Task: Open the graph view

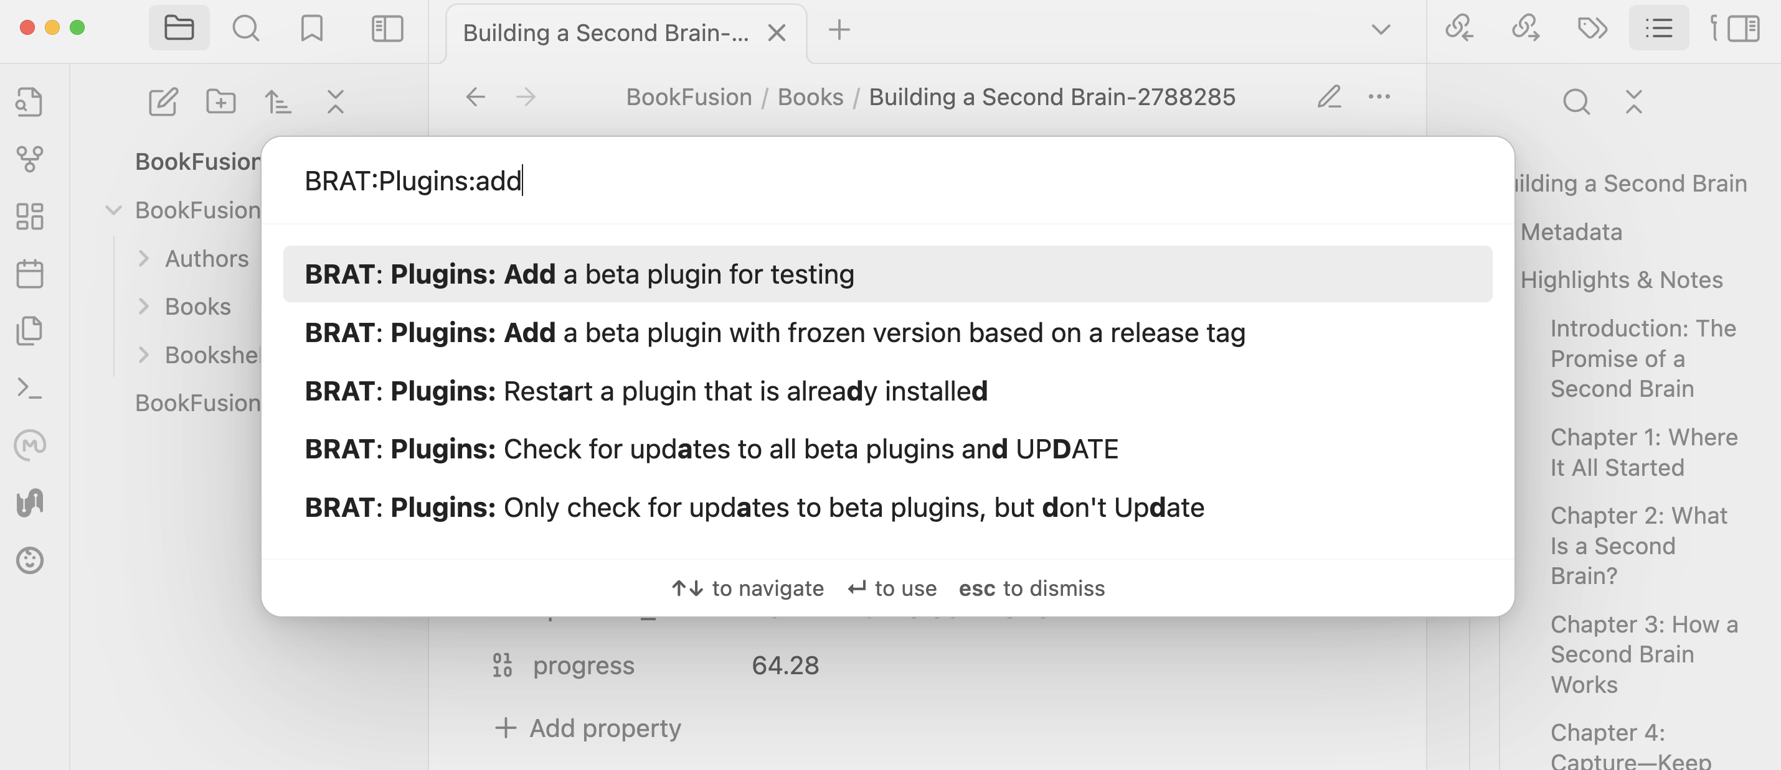Action: coord(29,159)
